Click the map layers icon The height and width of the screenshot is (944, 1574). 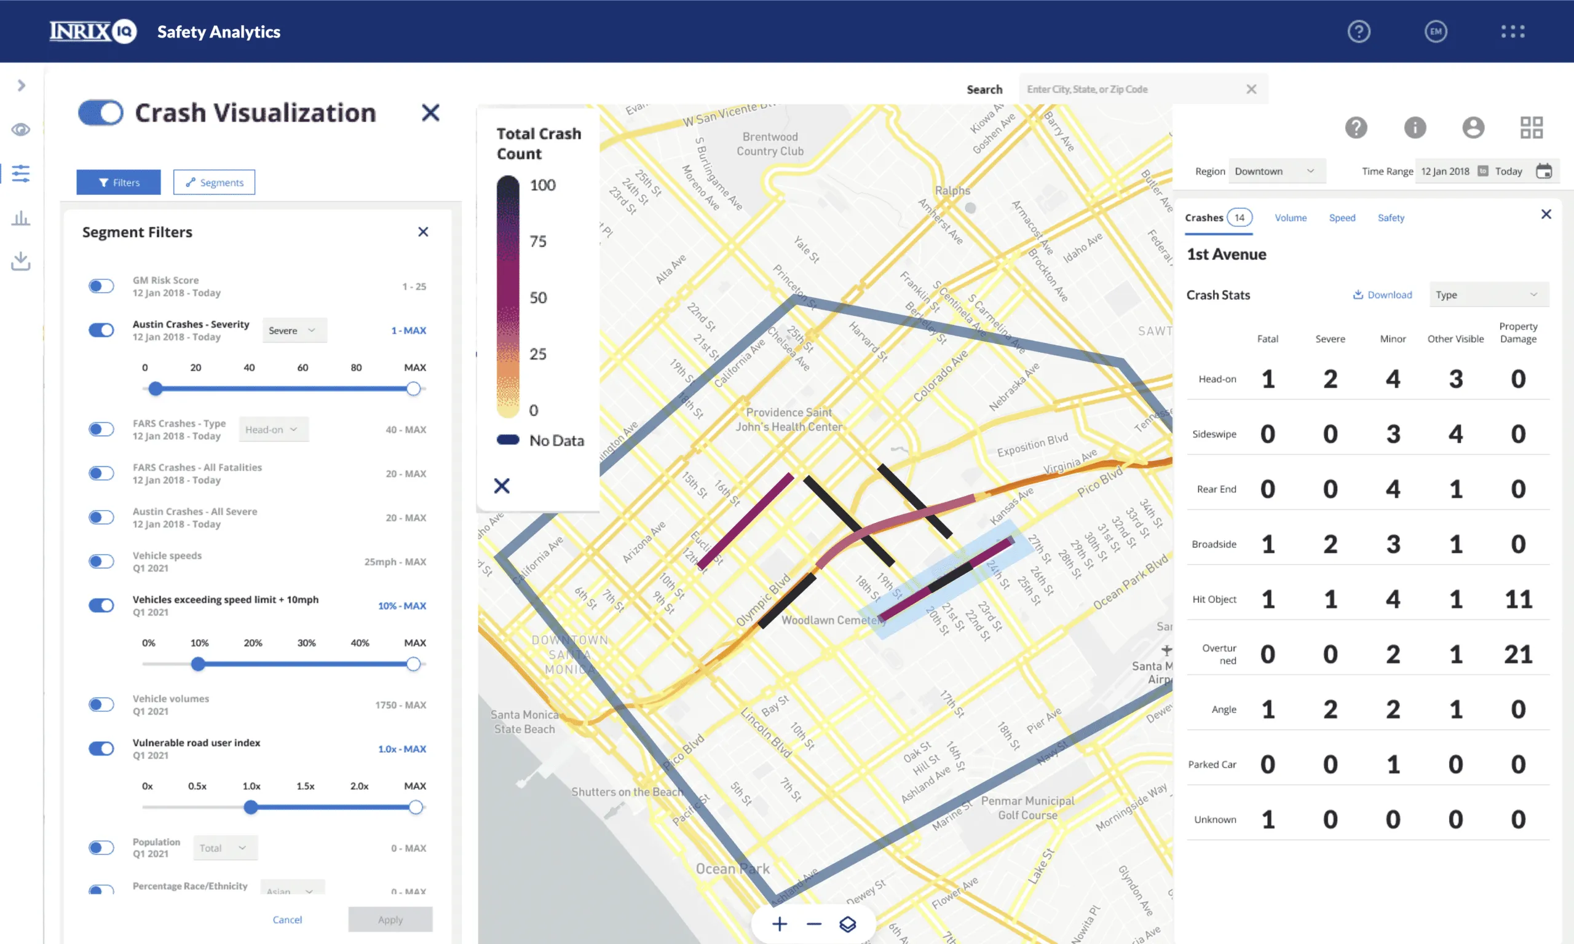(x=847, y=924)
